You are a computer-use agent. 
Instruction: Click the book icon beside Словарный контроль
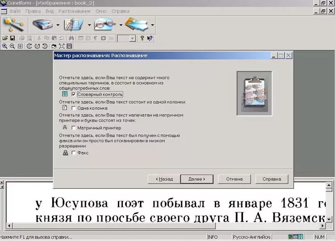click(x=65, y=94)
